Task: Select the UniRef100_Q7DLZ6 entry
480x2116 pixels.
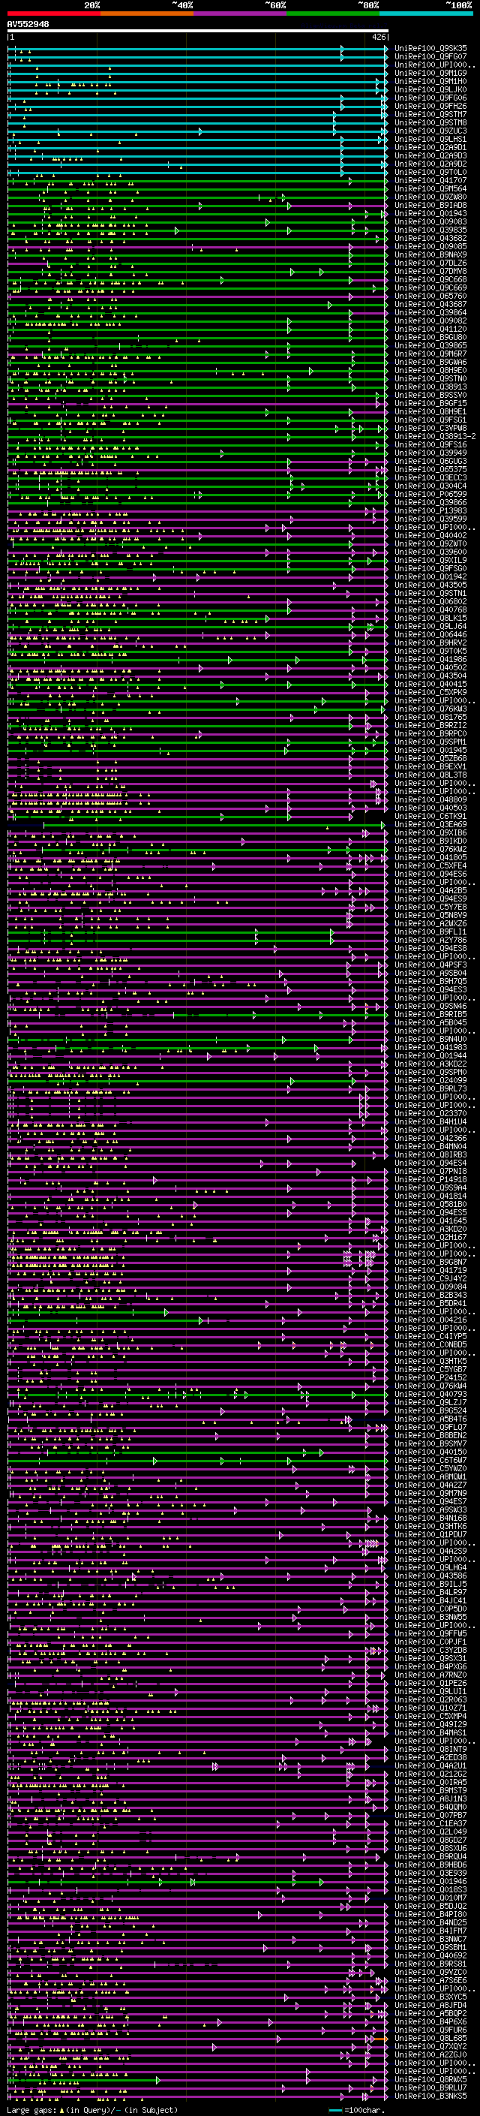Action: tap(430, 263)
